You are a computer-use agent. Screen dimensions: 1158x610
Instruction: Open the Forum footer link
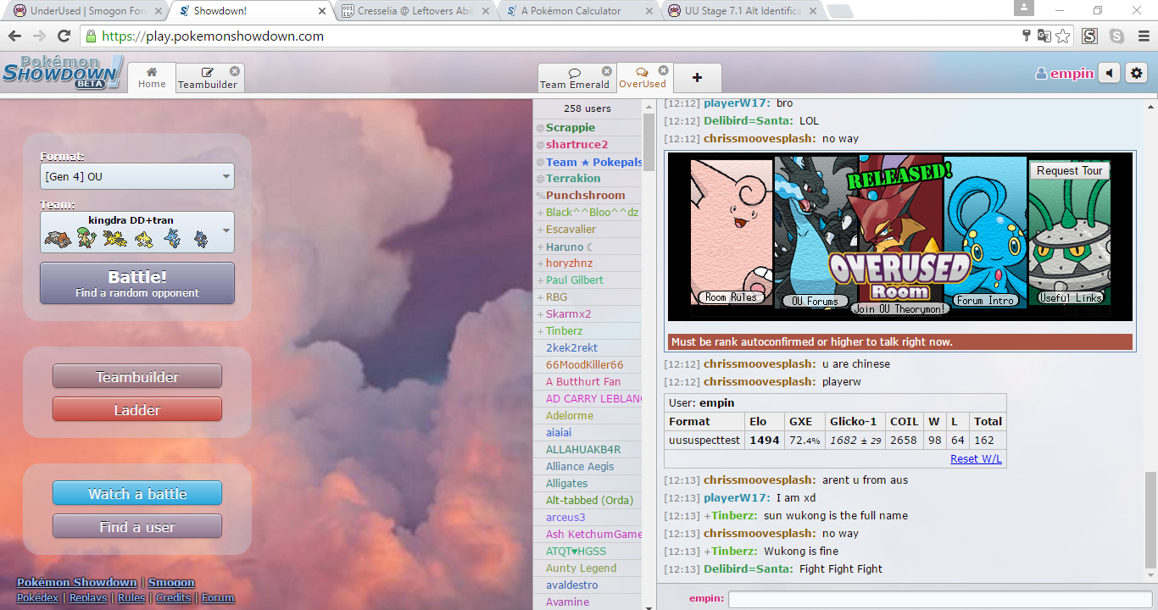pyautogui.click(x=218, y=597)
